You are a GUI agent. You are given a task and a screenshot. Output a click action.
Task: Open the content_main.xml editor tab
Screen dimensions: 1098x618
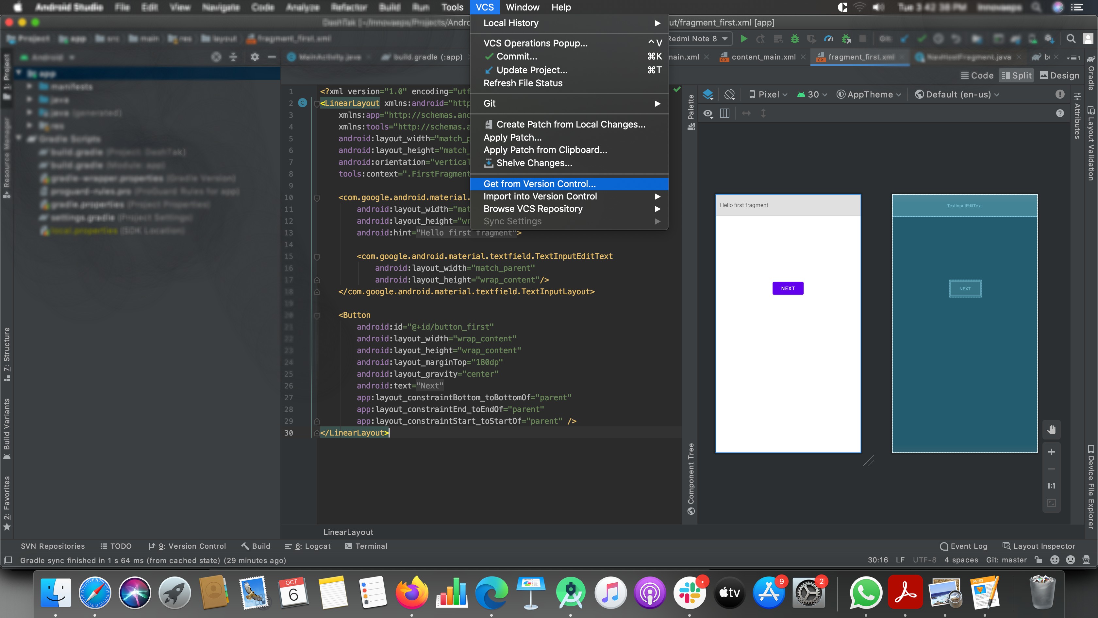click(x=763, y=57)
